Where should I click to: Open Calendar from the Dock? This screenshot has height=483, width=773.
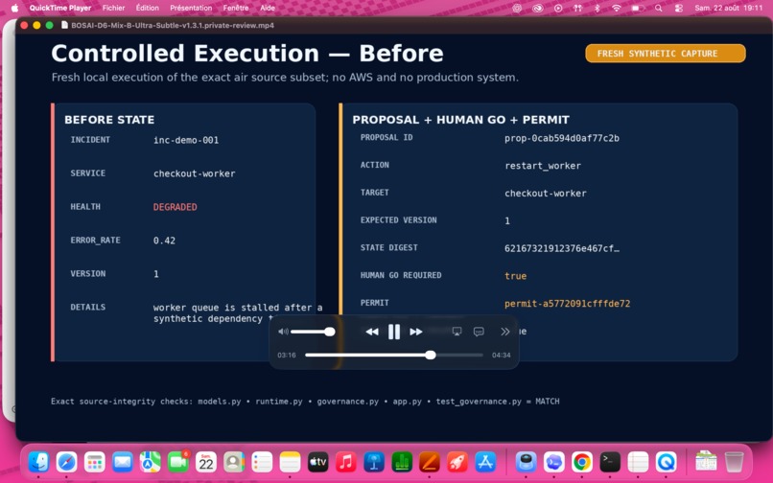[x=206, y=462]
